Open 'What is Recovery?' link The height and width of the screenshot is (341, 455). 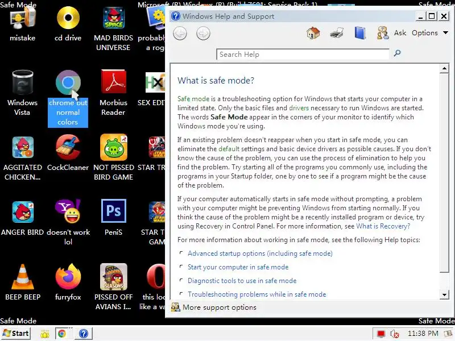(383, 226)
